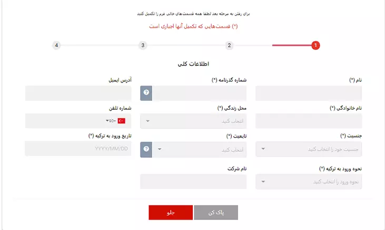The height and width of the screenshot is (230, 385).
Task: Open the nationality (تابعیت) dropdown
Action: click(x=199, y=149)
